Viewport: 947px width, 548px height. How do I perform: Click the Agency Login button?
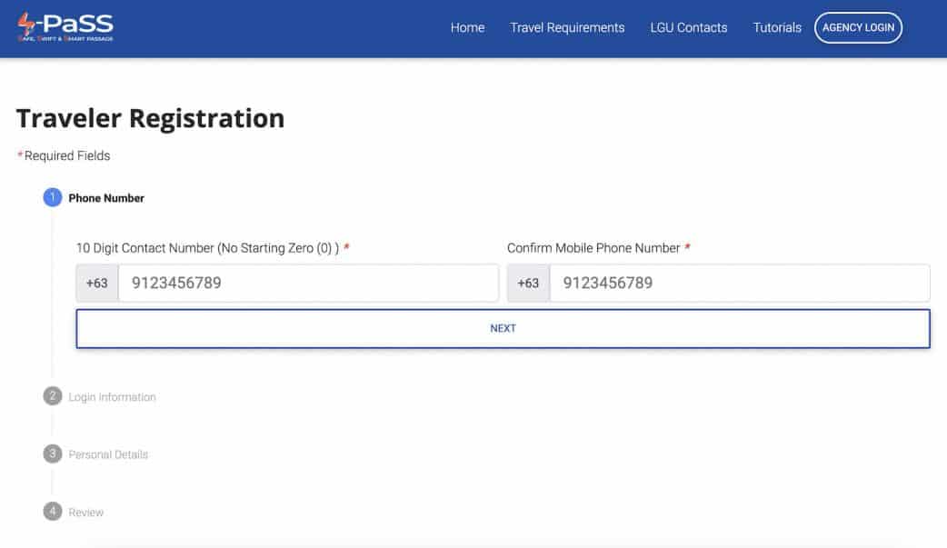(x=858, y=27)
